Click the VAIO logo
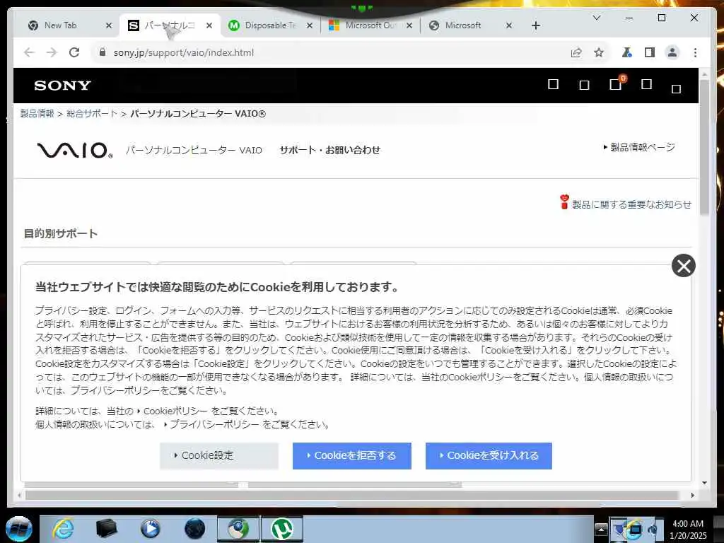The image size is (724, 543). (x=75, y=150)
